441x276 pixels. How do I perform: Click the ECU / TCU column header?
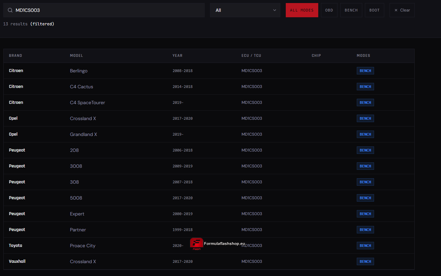pyautogui.click(x=251, y=55)
